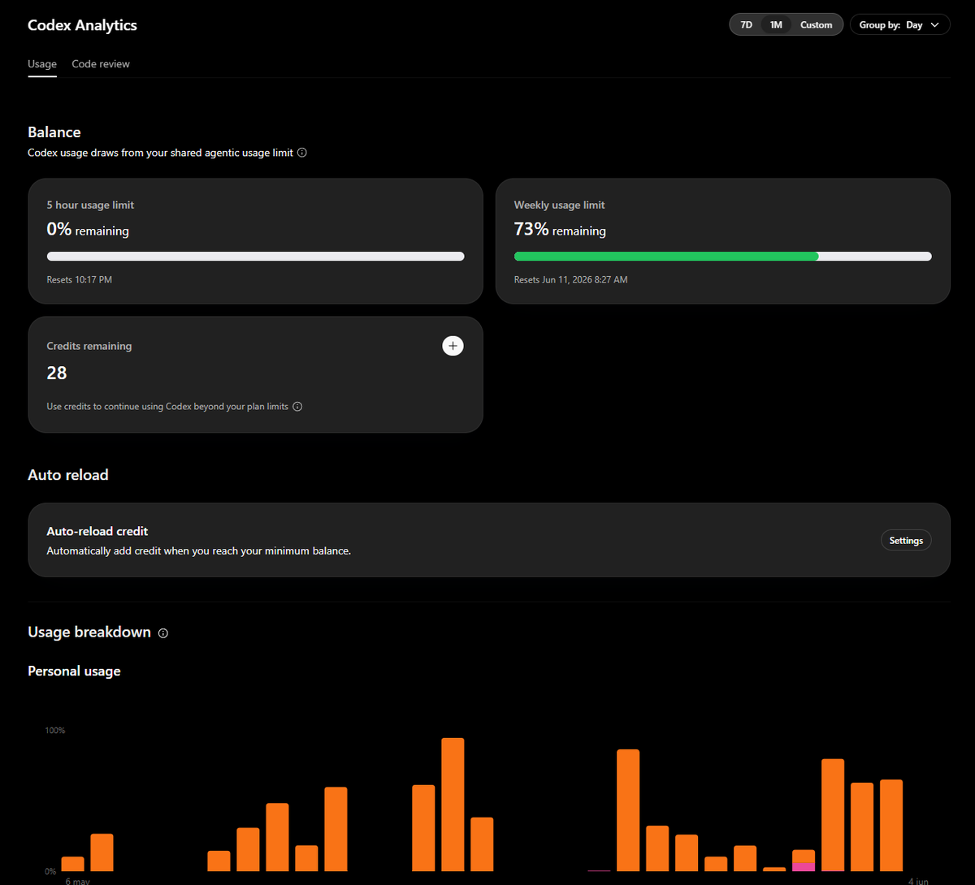Click the Credits remaining value 28

coord(57,373)
